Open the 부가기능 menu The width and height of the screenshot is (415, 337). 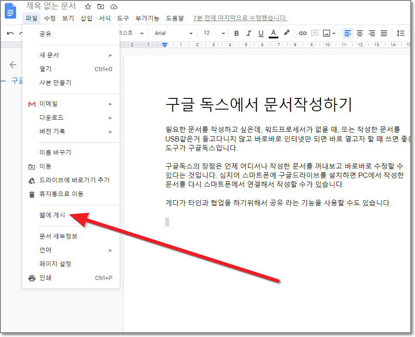pyautogui.click(x=147, y=18)
